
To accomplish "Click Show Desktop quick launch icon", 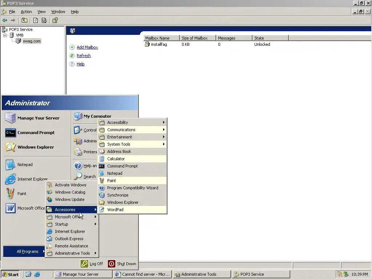I will point(28,274).
